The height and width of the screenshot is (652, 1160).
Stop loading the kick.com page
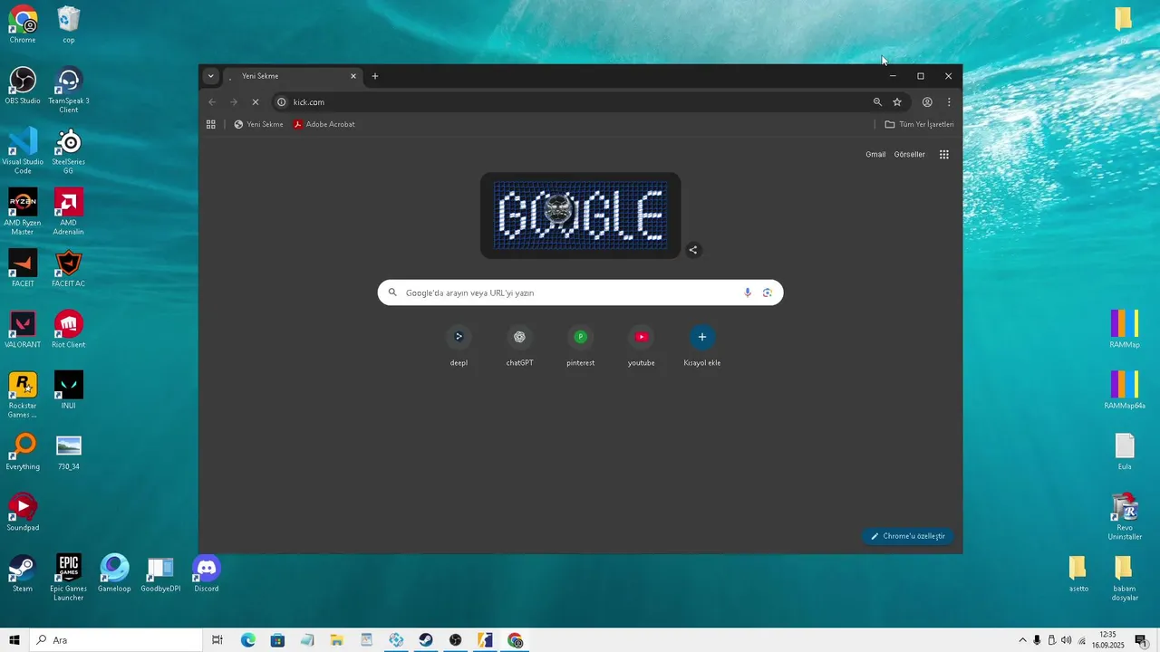[x=255, y=102]
